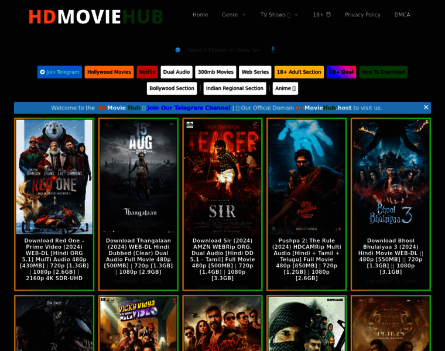Open the Home menu item
445x351 pixels.
click(200, 15)
